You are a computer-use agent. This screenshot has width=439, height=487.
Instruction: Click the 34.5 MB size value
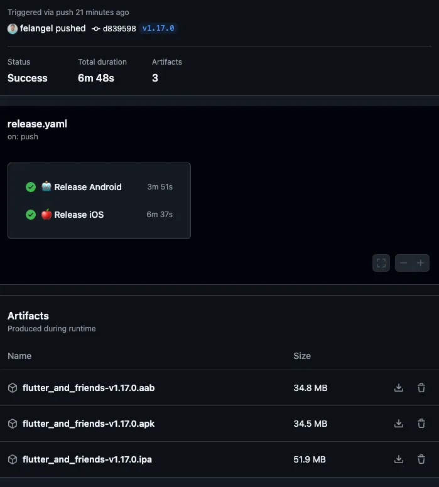(x=311, y=424)
